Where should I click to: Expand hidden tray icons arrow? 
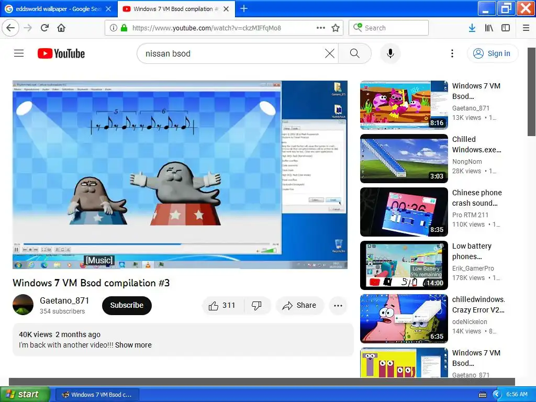tap(497, 395)
